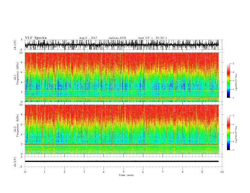Click the 'ch.3(V)' waveform axis label
The height and width of the screenshot is (193, 250).
(x=15, y=162)
